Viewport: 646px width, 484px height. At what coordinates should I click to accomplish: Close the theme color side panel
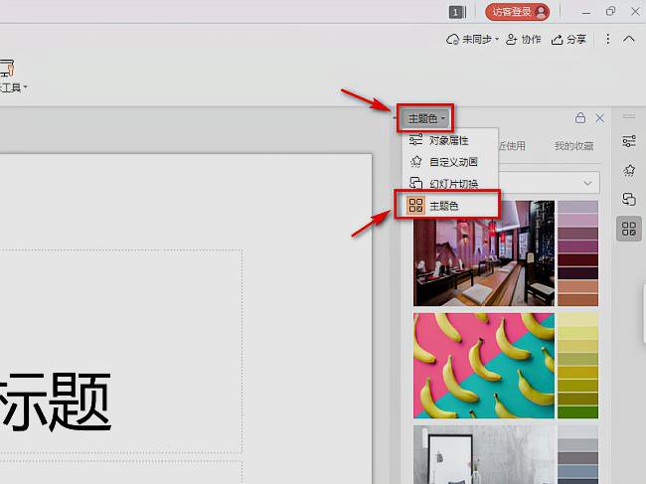[599, 118]
